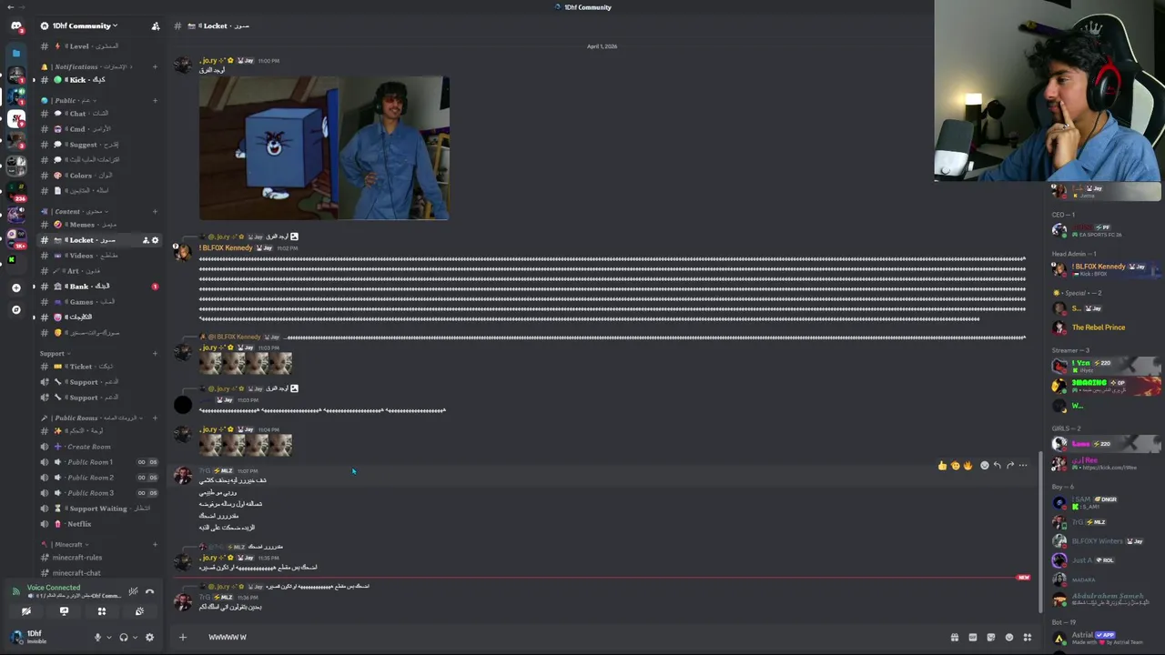Click chat scrollbar thumb
The height and width of the screenshot is (655, 1165).
1040,532
